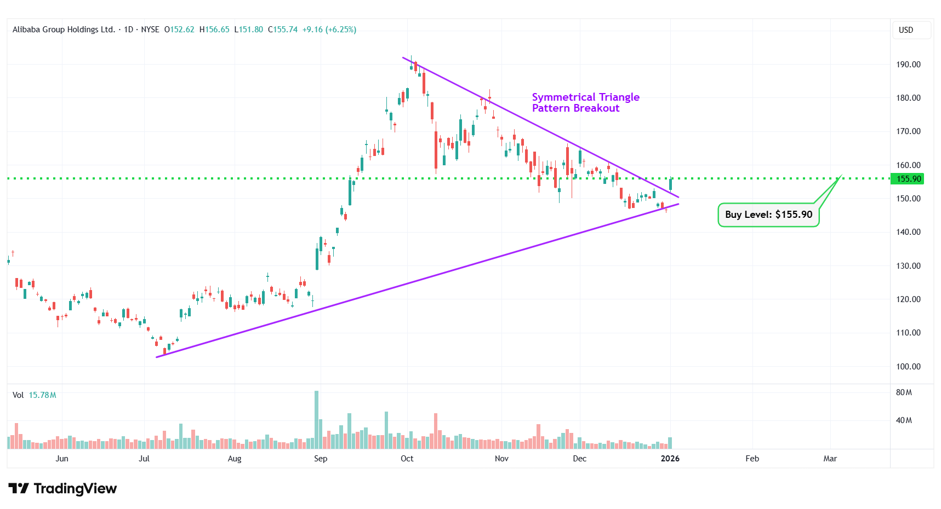This screenshot has height=509, width=941.
Task: Click the 15.78M volume value
Action: point(42,395)
